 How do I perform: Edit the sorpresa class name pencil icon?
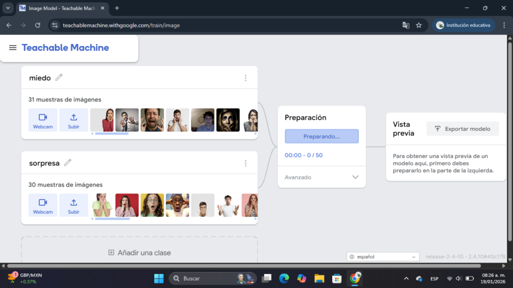click(68, 162)
